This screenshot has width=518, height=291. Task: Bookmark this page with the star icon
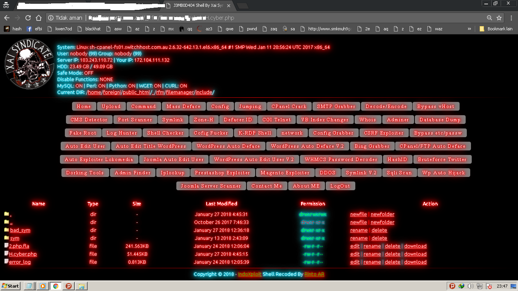pyautogui.click(x=499, y=18)
